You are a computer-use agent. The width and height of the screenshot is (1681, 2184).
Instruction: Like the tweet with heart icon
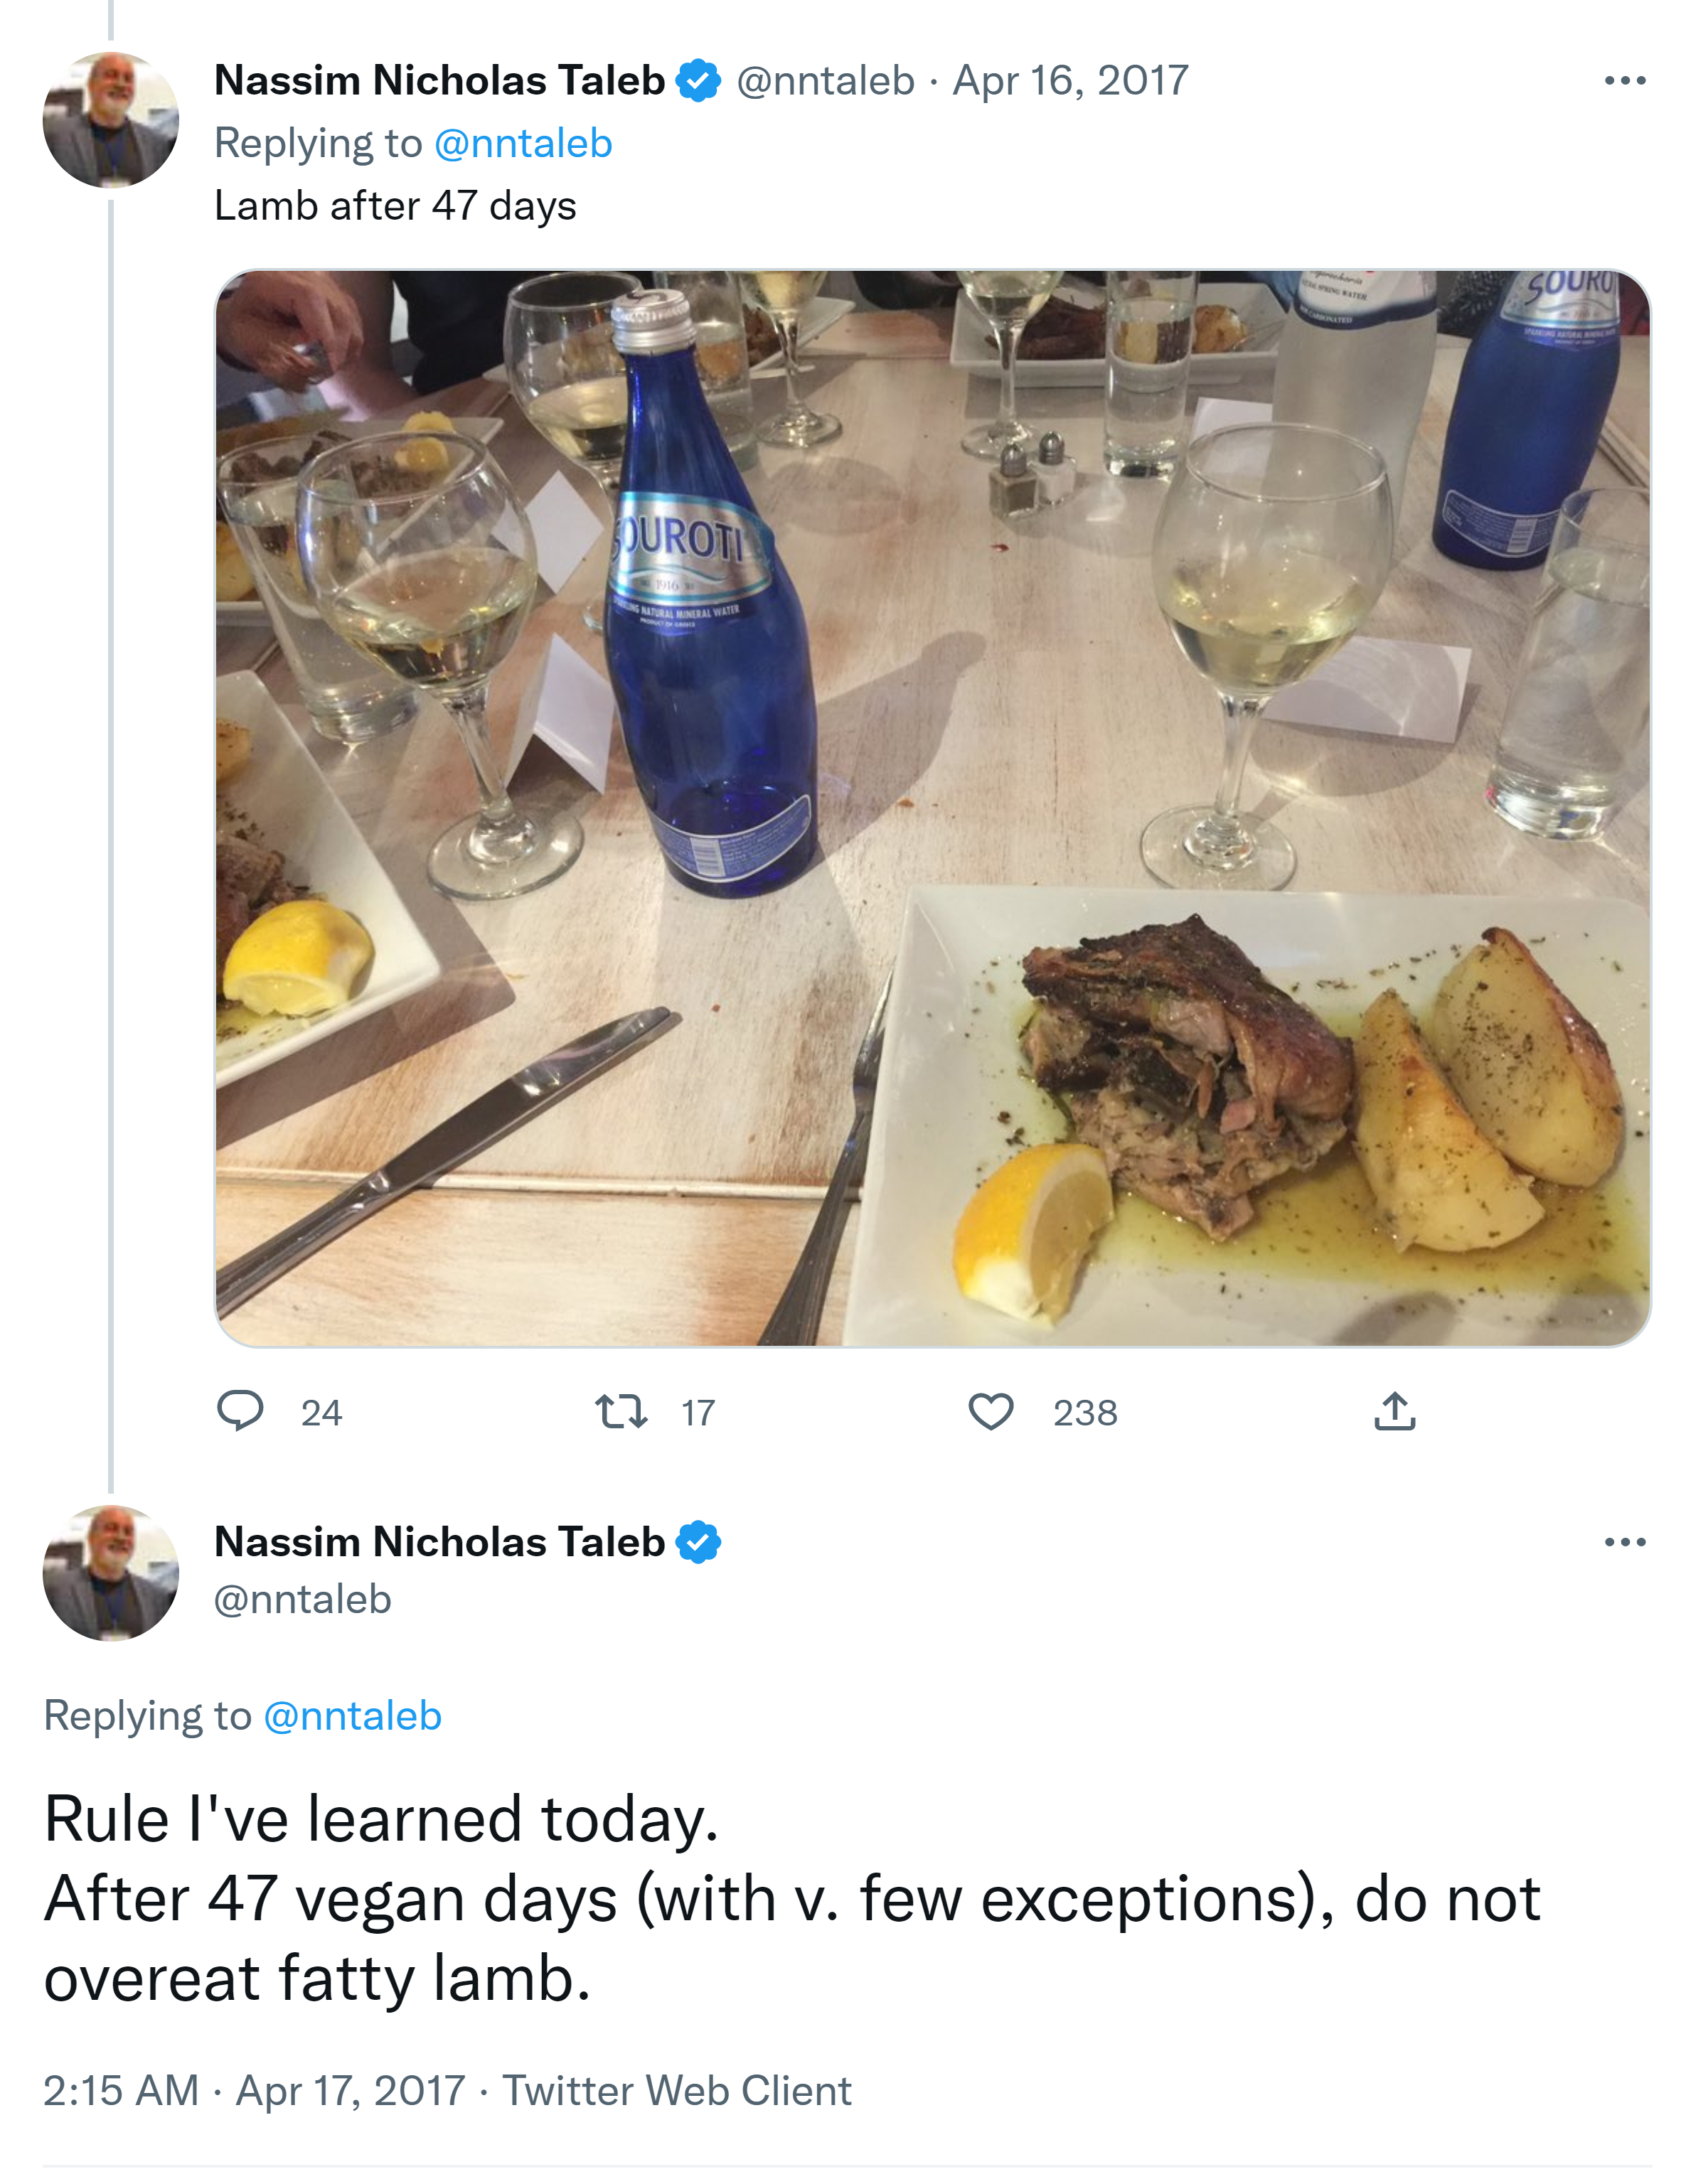[990, 1411]
